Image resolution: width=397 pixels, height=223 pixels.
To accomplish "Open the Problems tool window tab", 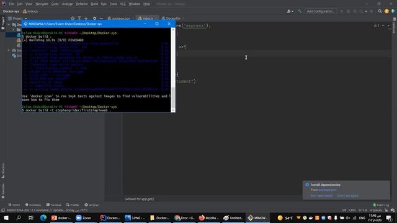I will [x=33, y=205].
